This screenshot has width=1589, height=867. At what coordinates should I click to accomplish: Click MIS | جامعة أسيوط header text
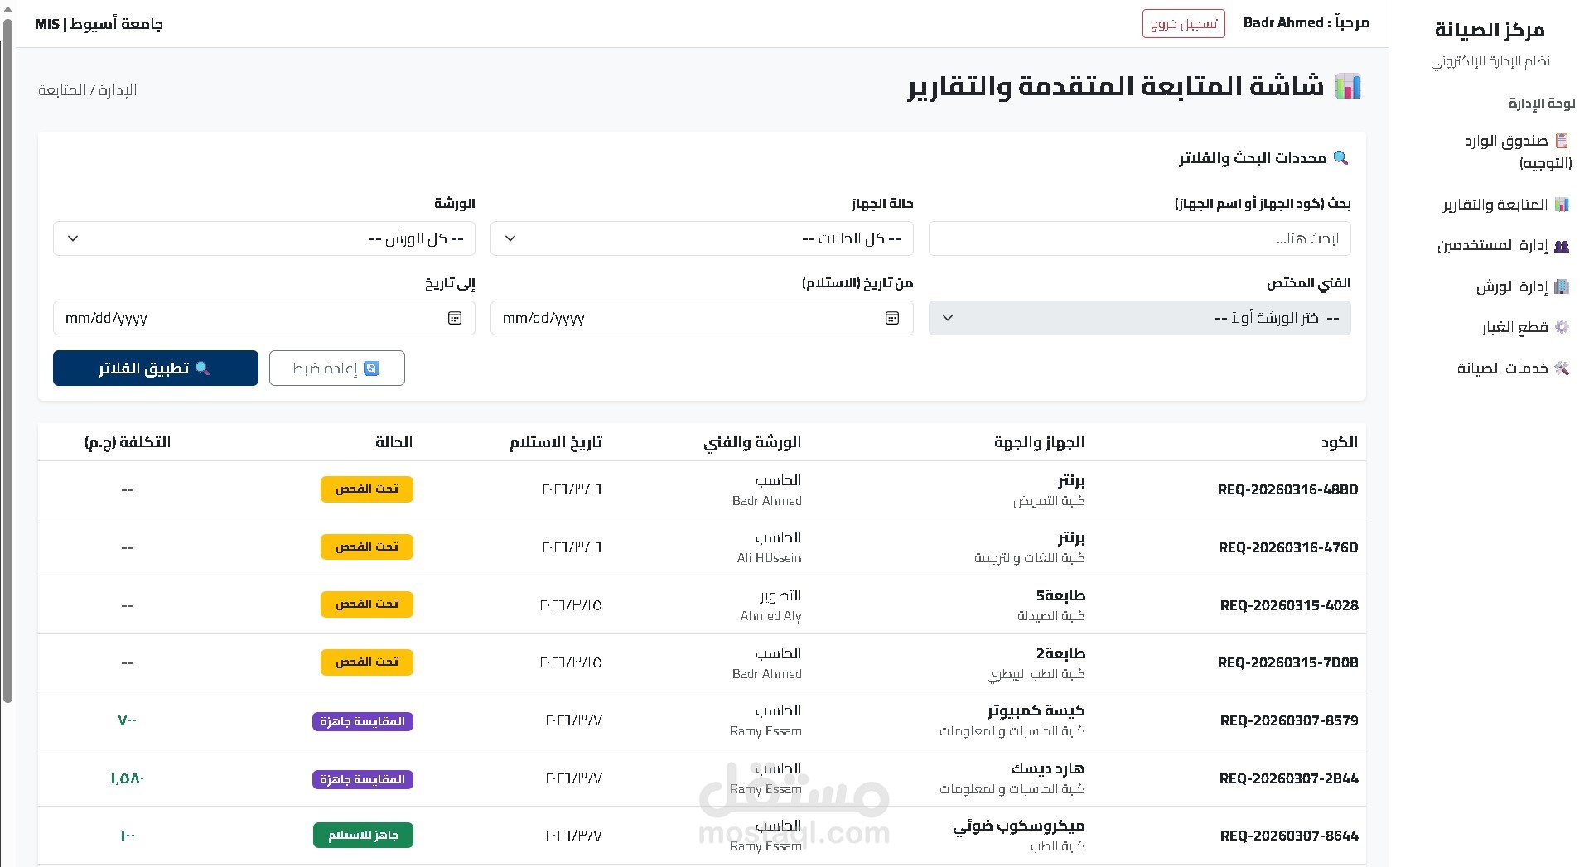point(99,24)
